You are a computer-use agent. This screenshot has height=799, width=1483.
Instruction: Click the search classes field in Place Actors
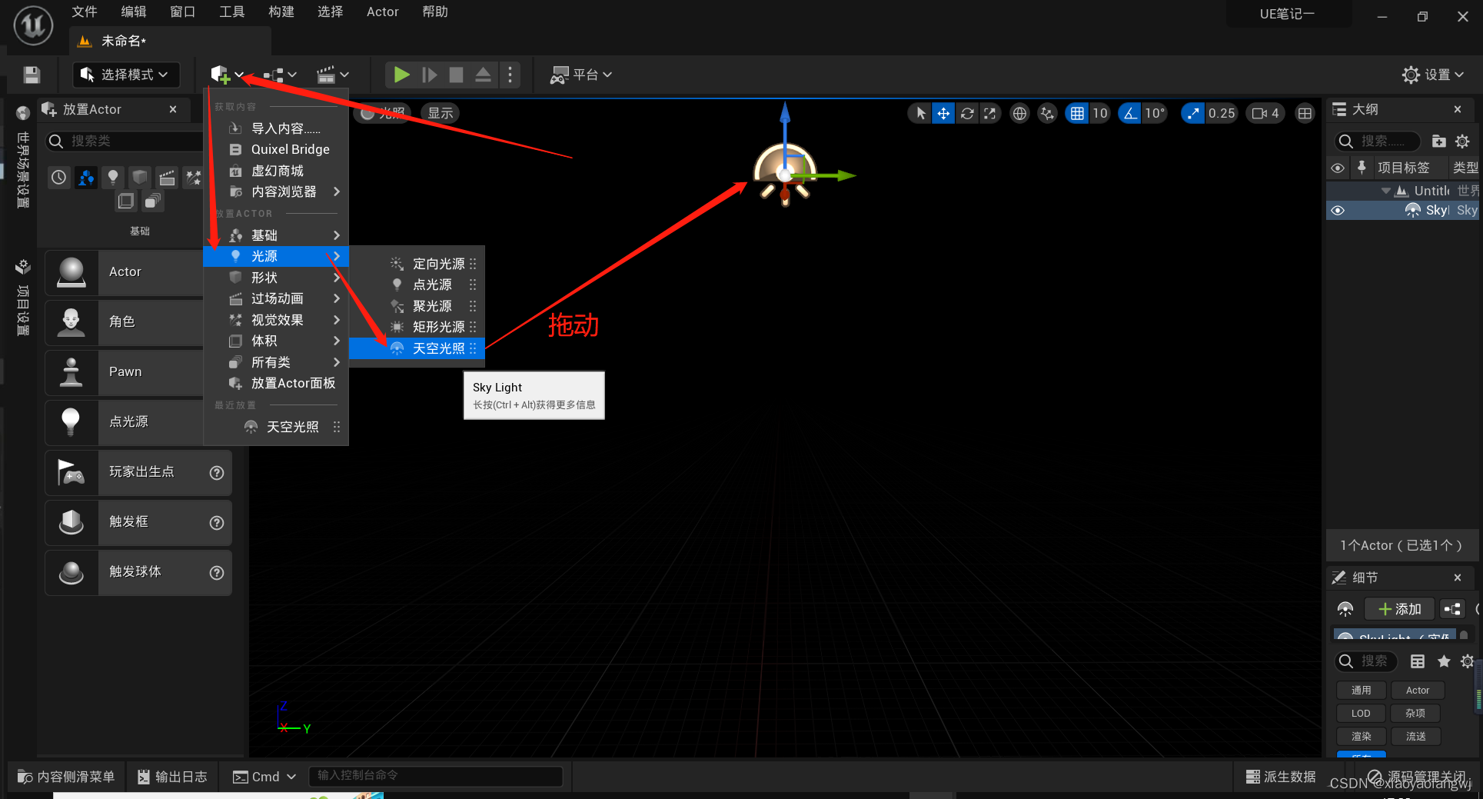click(123, 141)
